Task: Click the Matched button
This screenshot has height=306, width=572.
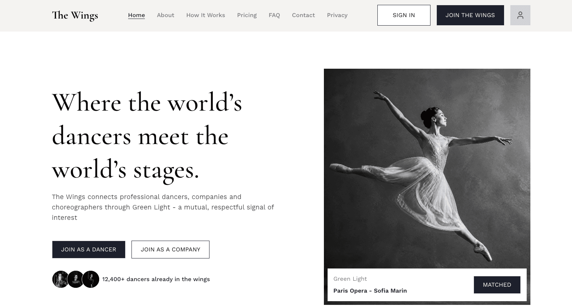Action: [x=497, y=285]
